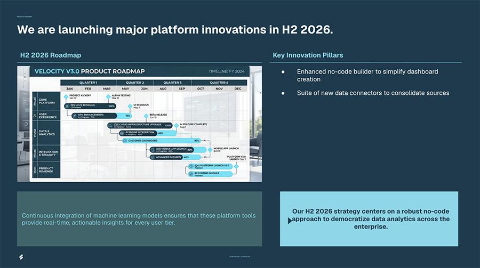Screen dimensions: 480x268
Task: Click the 75% progress on APIs Enhancements bar
Action: (x=128, y=116)
